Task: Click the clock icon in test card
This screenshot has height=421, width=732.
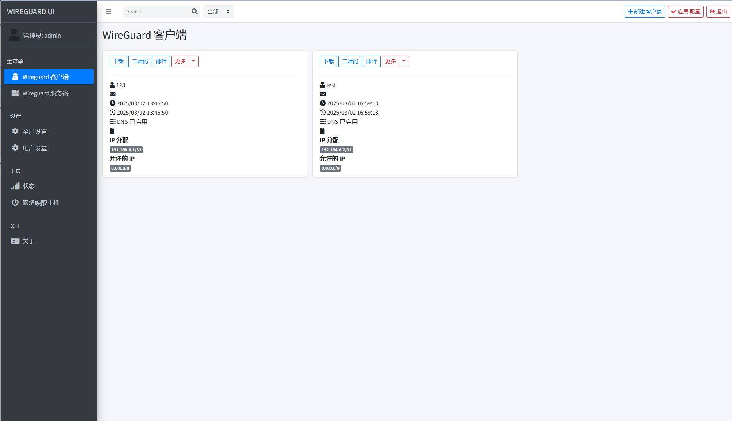Action: pyautogui.click(x=323, y=103)
